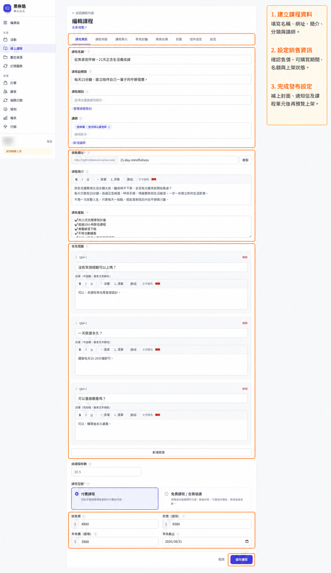331x573 pixels.
Task: Click info icon beside 常見問題
Action: [x=87, y=246]
